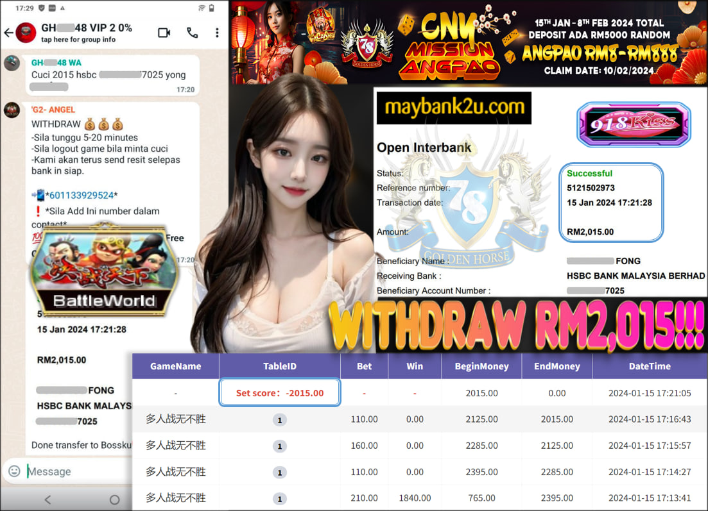Click the date 2024-01-15 17:16:43
This screenshot has height=511, width=708.
650,419
